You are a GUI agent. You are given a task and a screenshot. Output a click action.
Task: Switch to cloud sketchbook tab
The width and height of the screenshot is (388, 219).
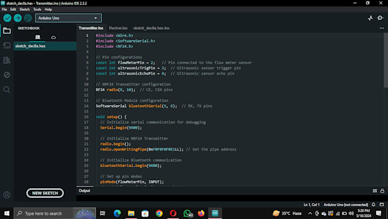[53, 38]
